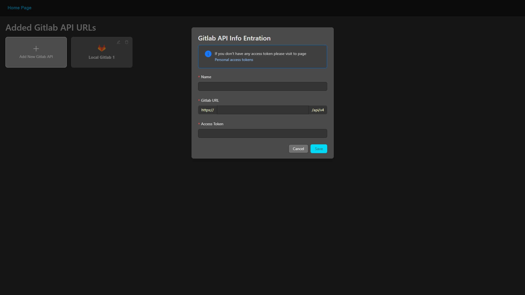Image resolution: width=525 pixels, height=295 pixels.
Task: Click the /api/v4 suffix addon
Action: [318, 110]
